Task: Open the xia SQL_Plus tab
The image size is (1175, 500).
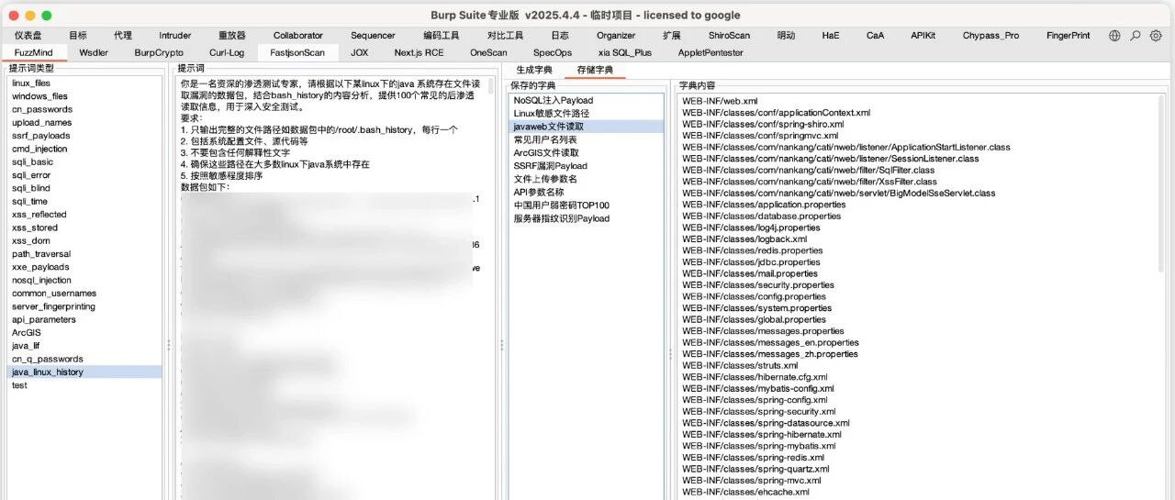Action: point(625,52)
